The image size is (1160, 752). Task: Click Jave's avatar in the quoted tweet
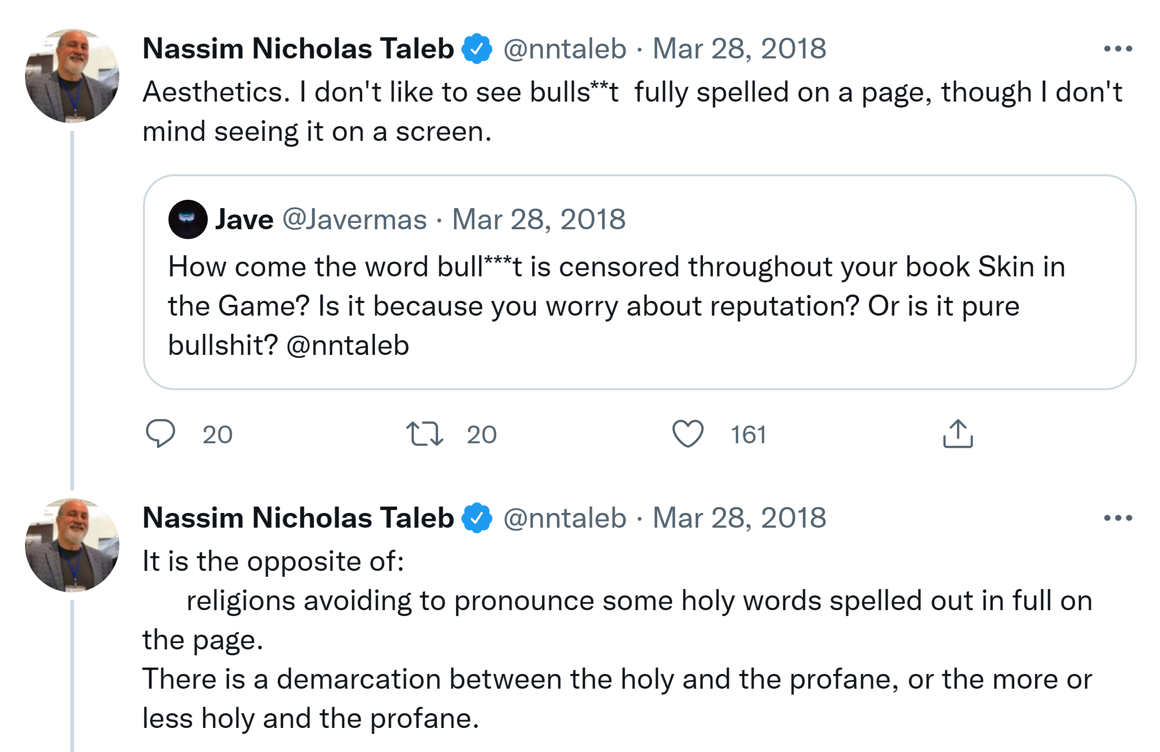[x=188, y=219]
